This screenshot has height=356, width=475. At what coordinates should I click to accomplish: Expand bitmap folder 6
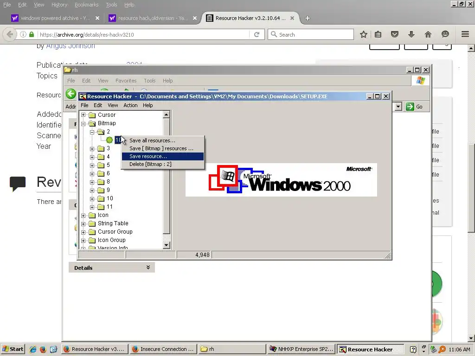(92, 174)
